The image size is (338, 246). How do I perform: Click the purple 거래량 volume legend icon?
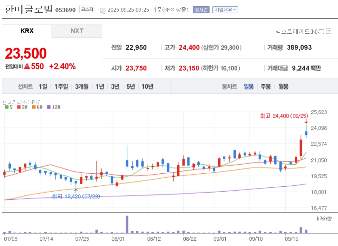(318, 219)
